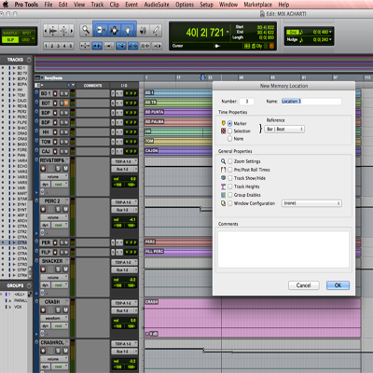This screenshot has width=373, height=373.
Task: Click the PARALL group in Groups list
Action: pos(21,300)
